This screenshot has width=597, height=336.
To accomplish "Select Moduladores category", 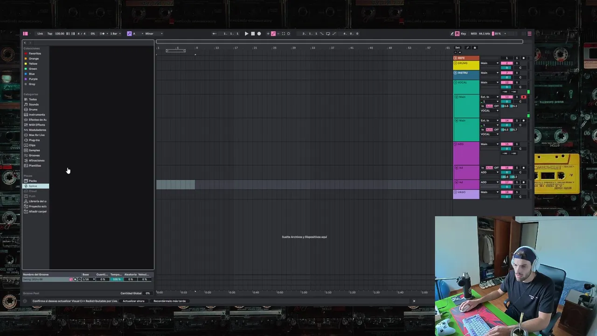I will (37, 130).
